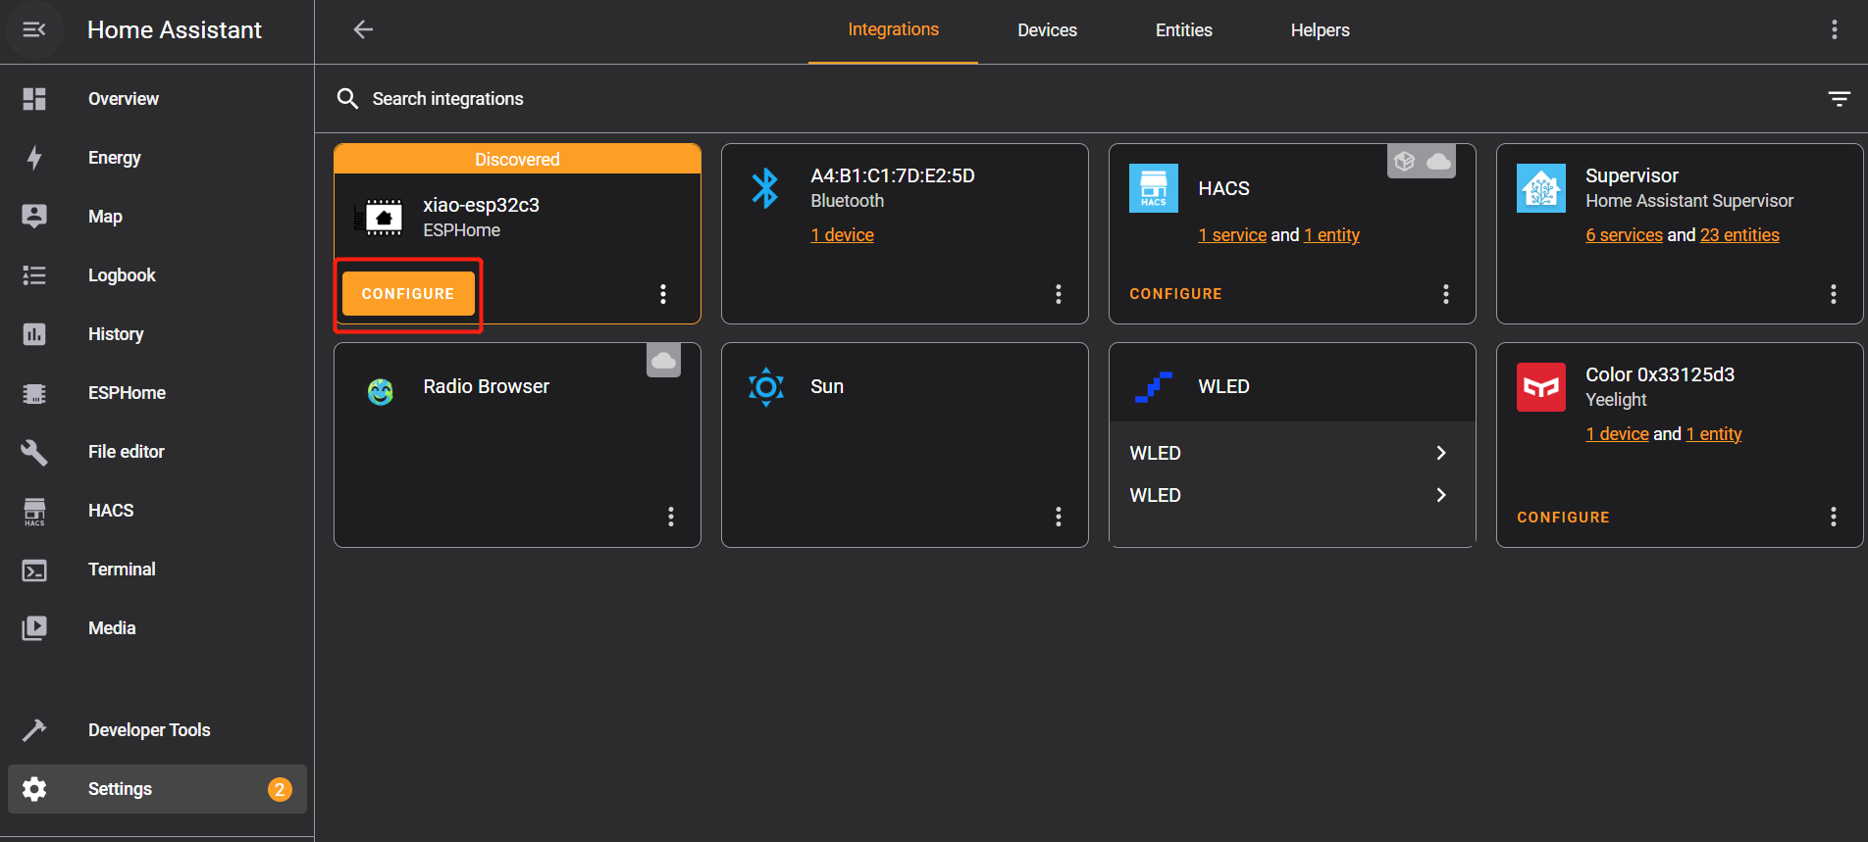Expand the second WLED entry

(x=1292, y=495)
